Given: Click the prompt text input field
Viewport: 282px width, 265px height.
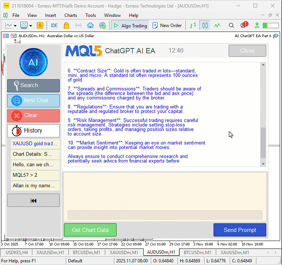Looking at the screenshot, I should 165,215.
